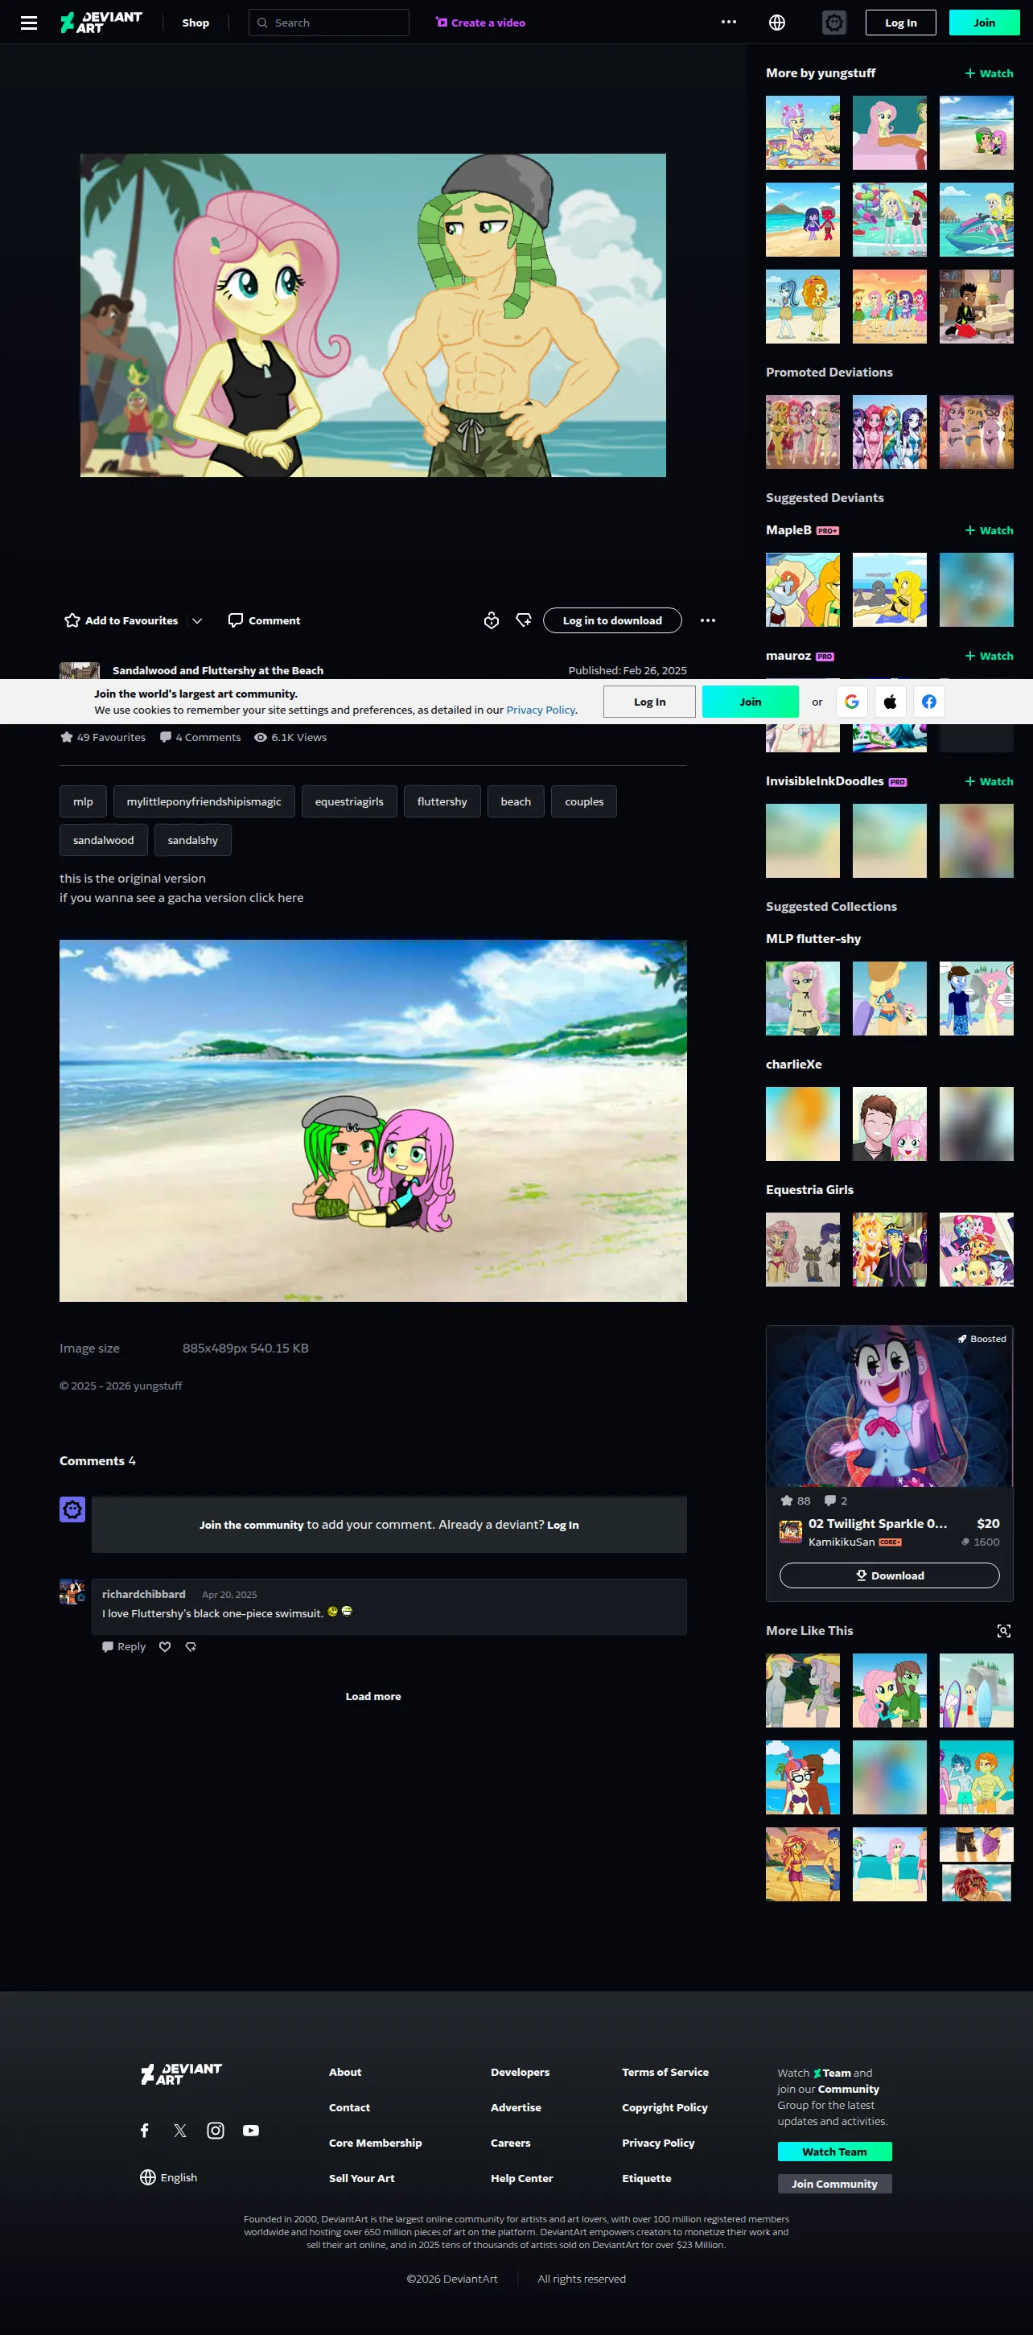Continue with Facebook icon in cookie banner
Image resolution: width=1033 pixels, height=2335 pixels.
(x=928, y=702)
